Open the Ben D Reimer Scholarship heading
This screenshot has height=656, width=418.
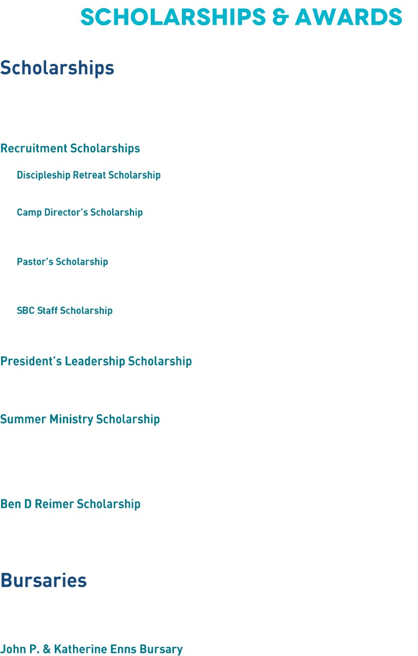tap(70, 504)
